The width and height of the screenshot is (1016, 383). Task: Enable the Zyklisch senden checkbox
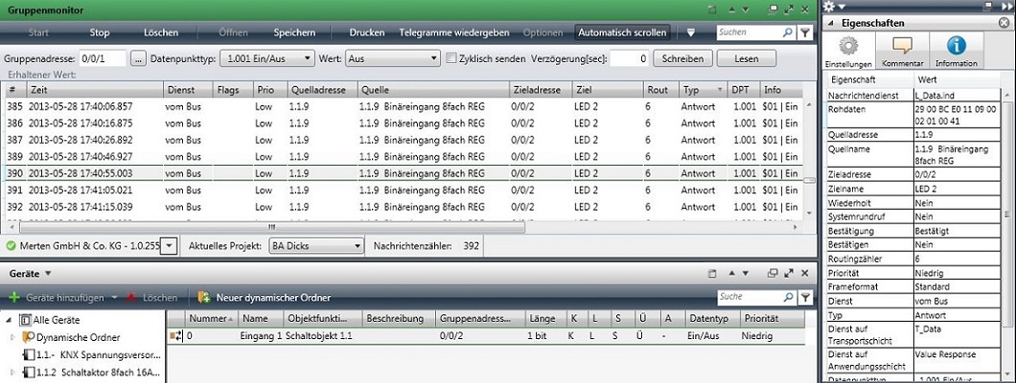tap(451, 58)
